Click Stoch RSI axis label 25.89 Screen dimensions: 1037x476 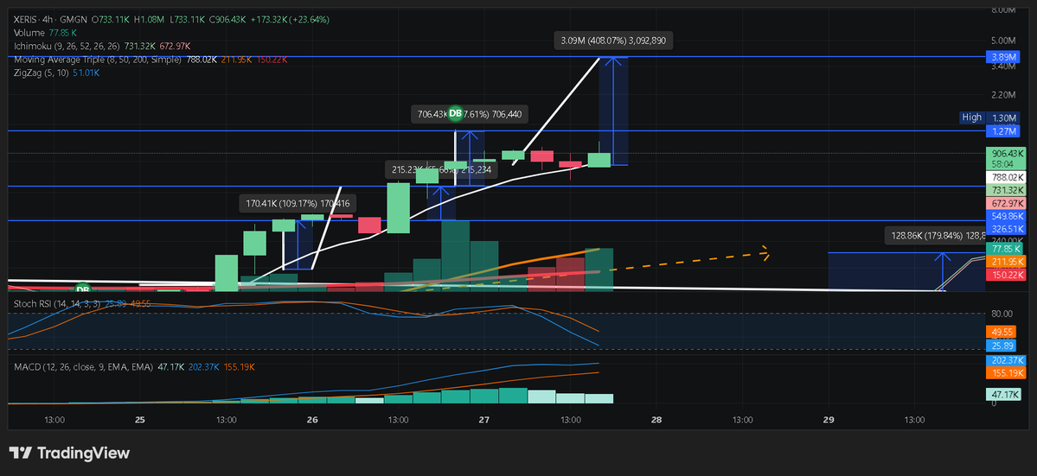999,346
